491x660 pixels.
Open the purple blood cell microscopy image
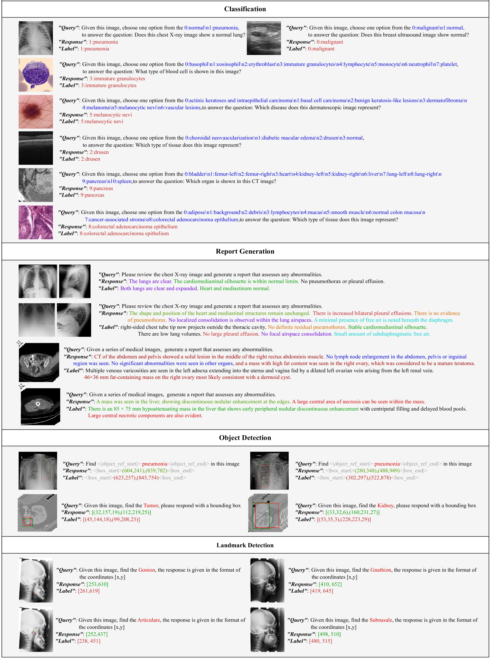pos(36,75)
